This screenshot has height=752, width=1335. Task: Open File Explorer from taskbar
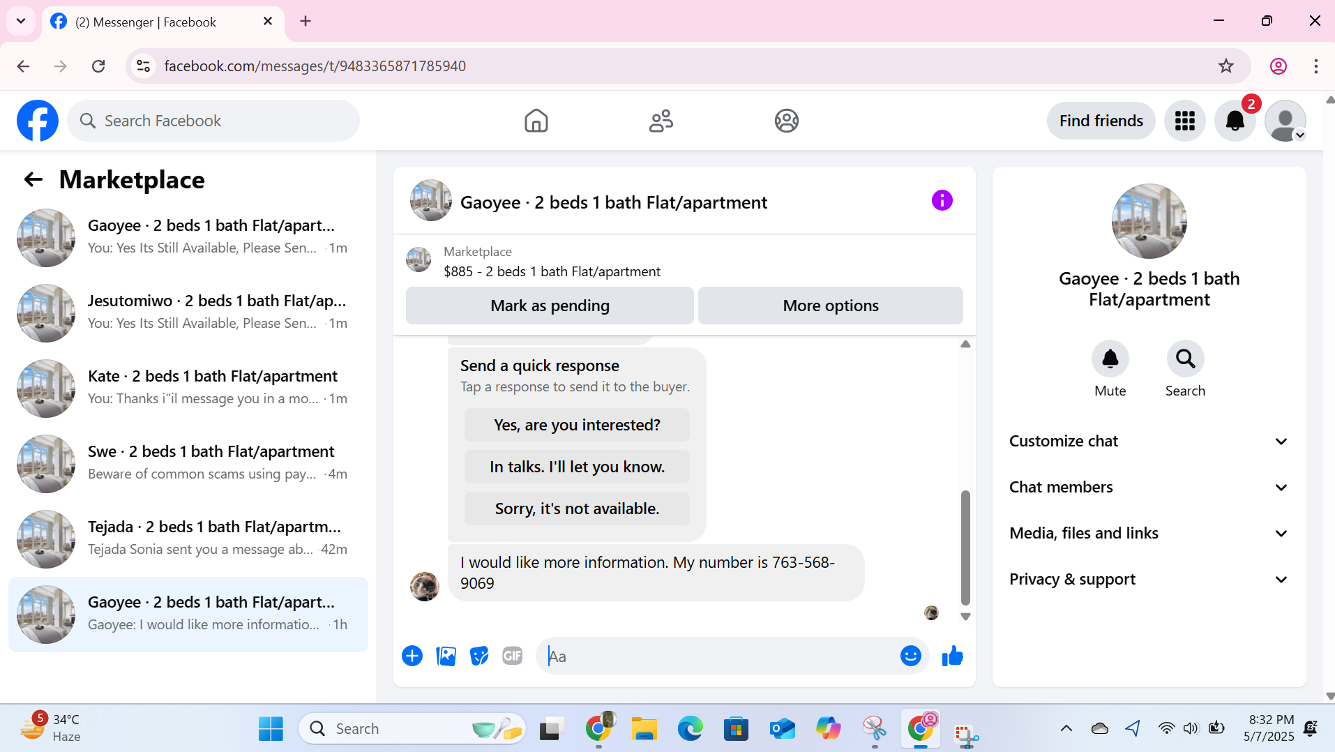[x=644, y=728]
